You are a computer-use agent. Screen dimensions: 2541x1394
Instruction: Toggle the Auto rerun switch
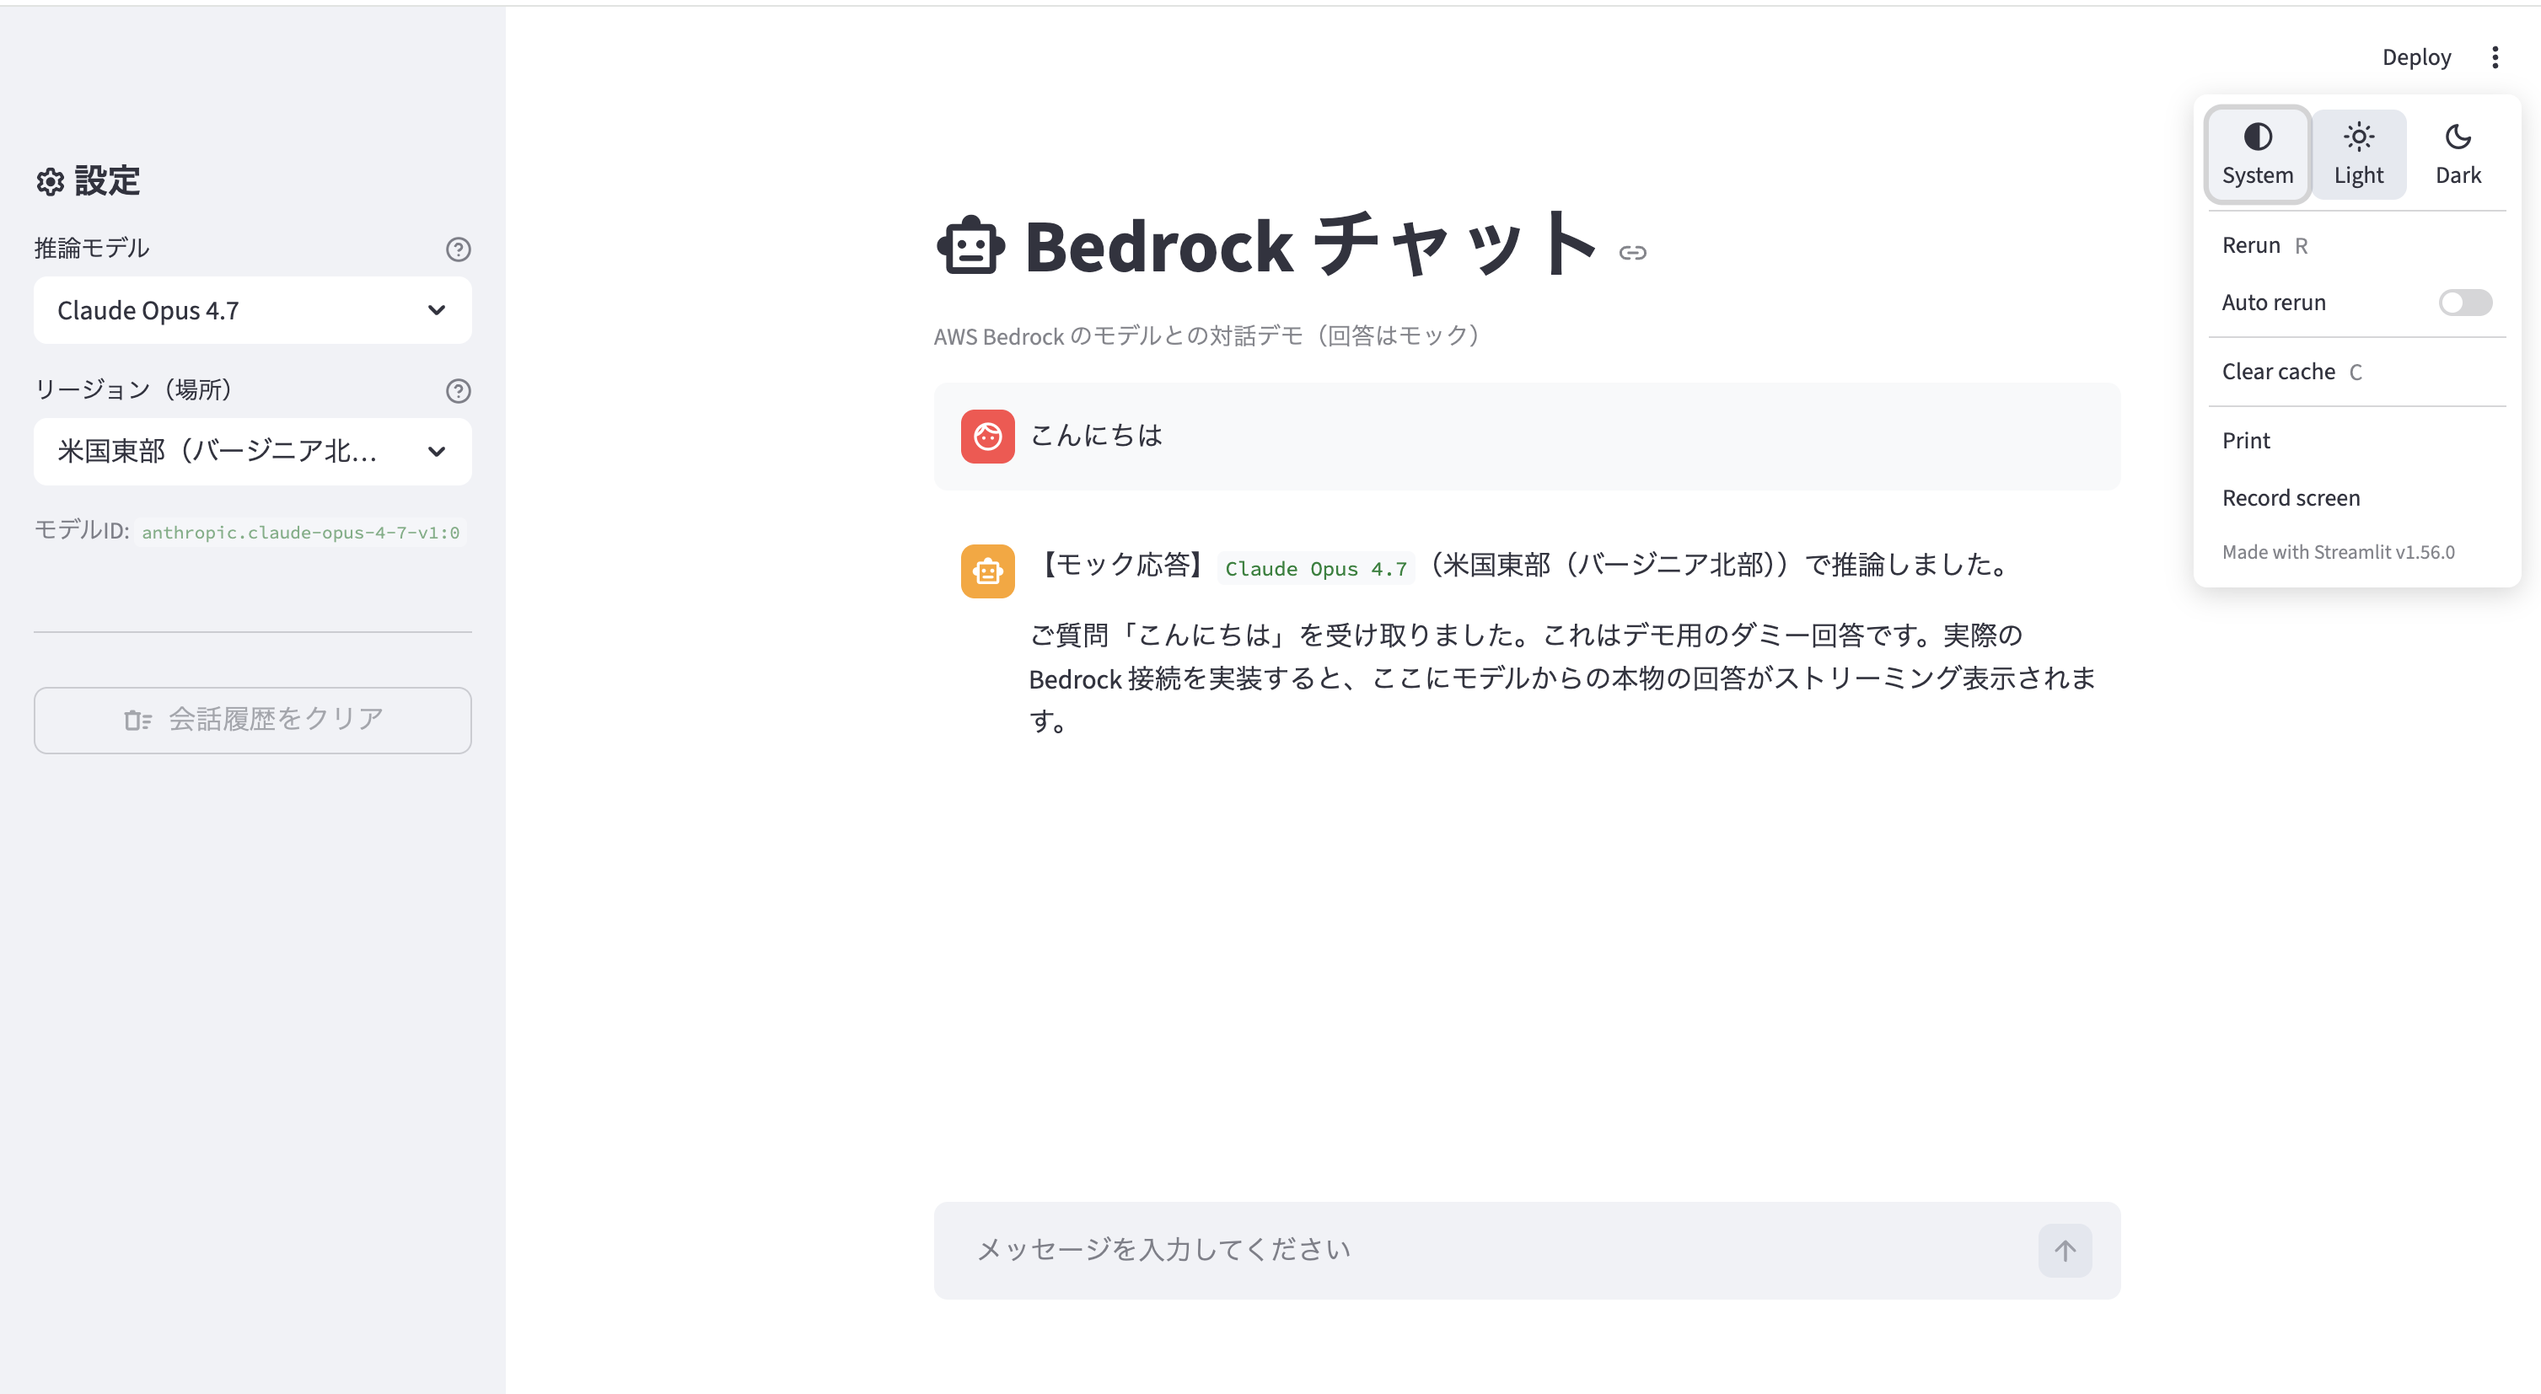coord(2464,303)
